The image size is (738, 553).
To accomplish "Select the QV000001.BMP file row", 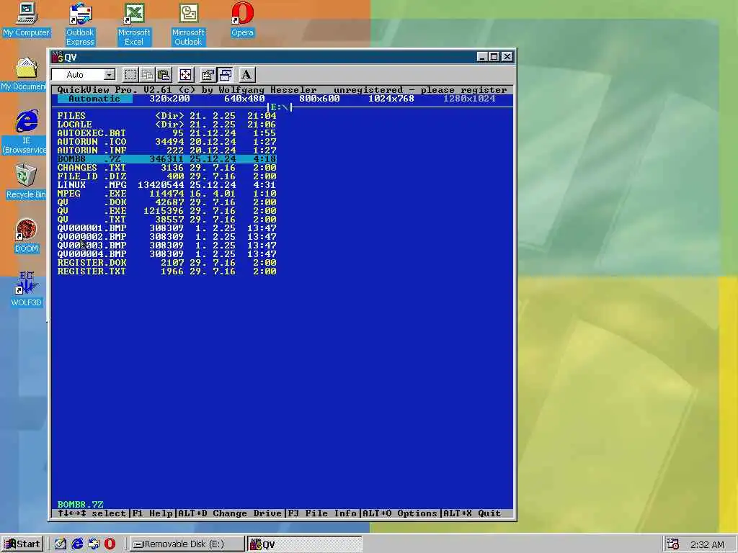I will tap(166, 228).
